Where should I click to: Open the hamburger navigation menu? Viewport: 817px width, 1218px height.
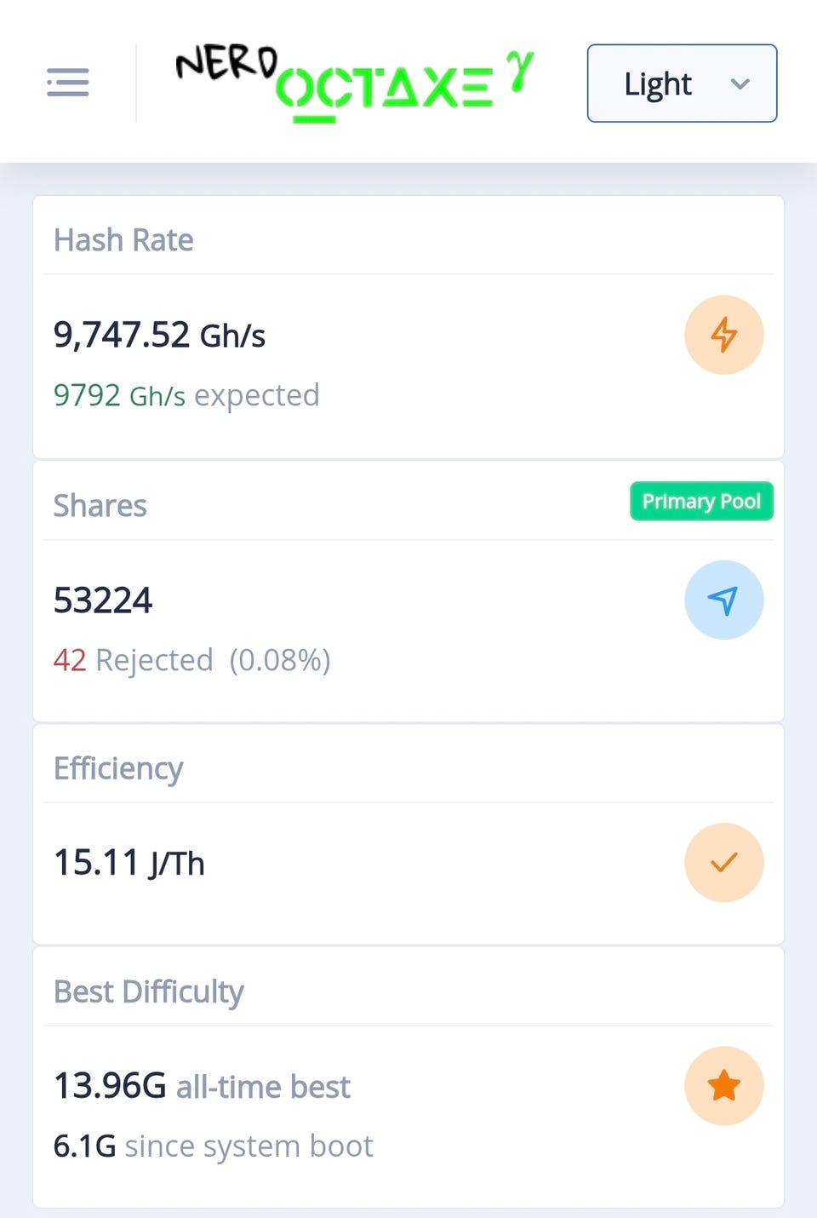(67, 83)
